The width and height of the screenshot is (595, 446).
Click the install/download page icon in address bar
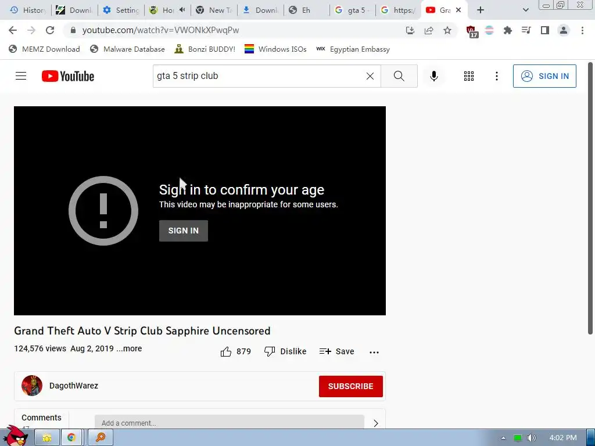coord(410,30)
